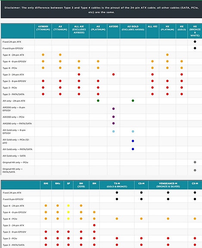Screen dimensions: 202x248
Task: Select the TX-M (Gold & Bronze) header
Action: (x=117, y=185)
